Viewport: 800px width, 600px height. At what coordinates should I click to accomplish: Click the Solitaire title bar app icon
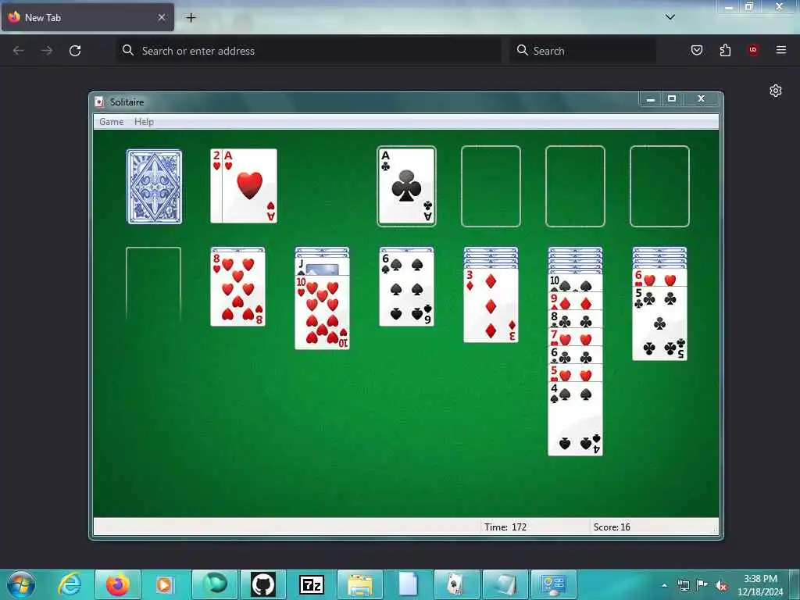(x=99, y=102)
